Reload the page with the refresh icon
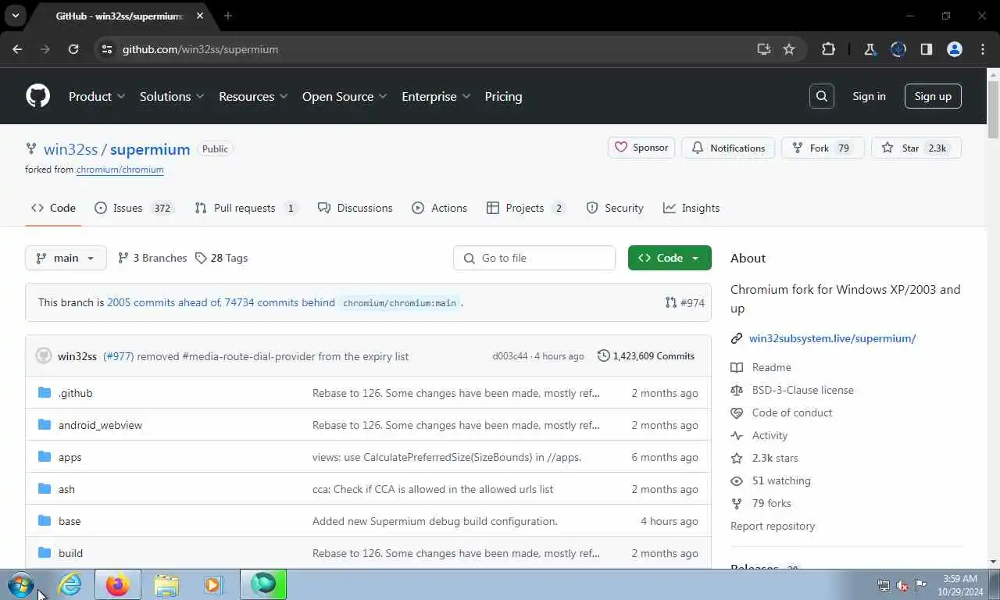Viewport: 1000px width, 600px height. (x=73, y=49)
